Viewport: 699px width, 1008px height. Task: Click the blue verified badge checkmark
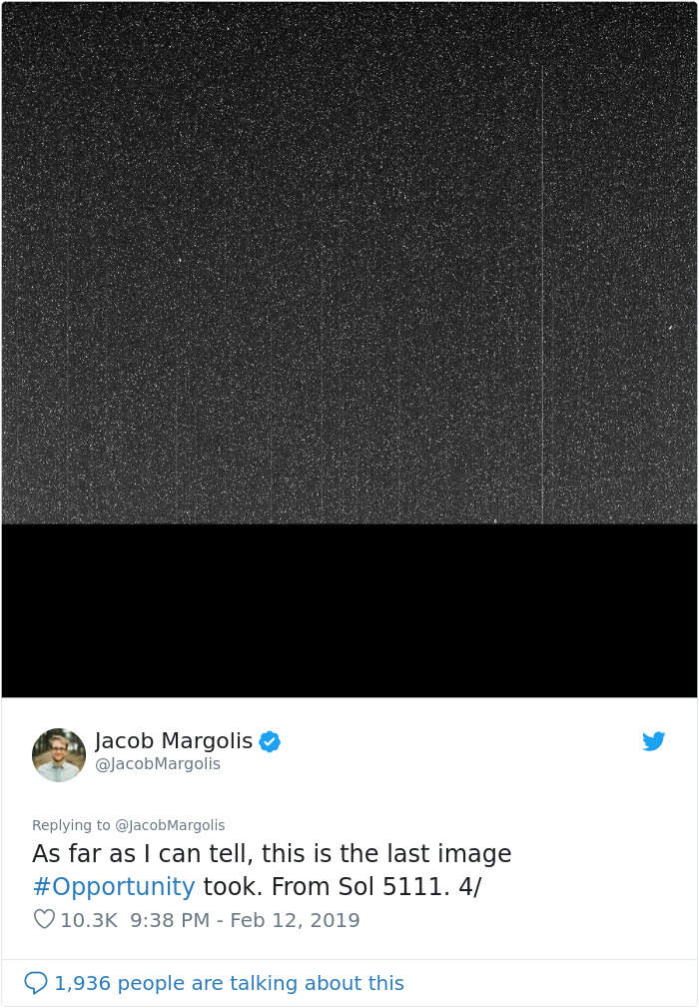pos(270,741)
